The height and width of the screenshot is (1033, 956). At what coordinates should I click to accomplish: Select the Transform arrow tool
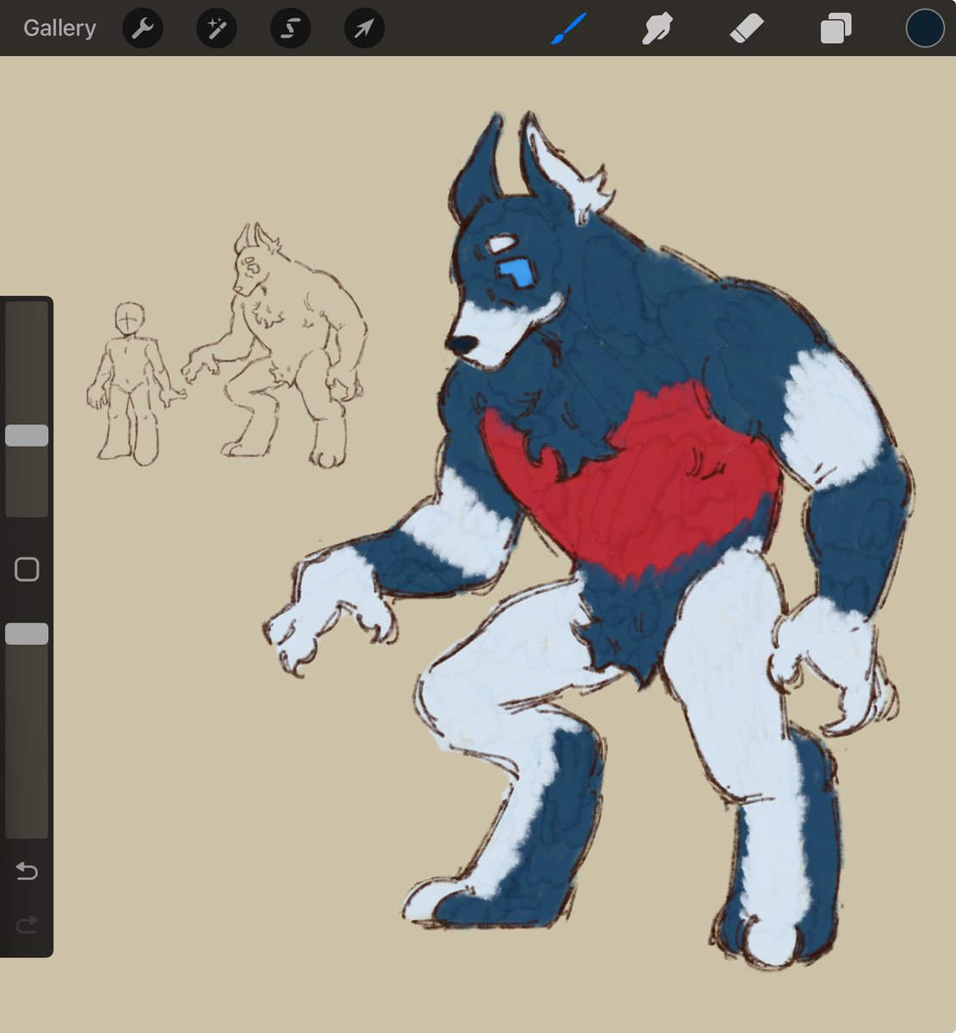pyautogui.click(x=363, y=28)
